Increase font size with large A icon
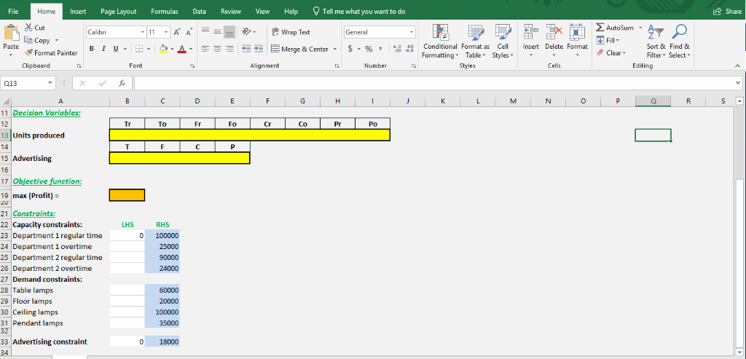746x359 pixels. tap(176, 32)
